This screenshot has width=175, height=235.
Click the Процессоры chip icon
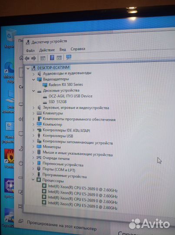coord(39,180)
